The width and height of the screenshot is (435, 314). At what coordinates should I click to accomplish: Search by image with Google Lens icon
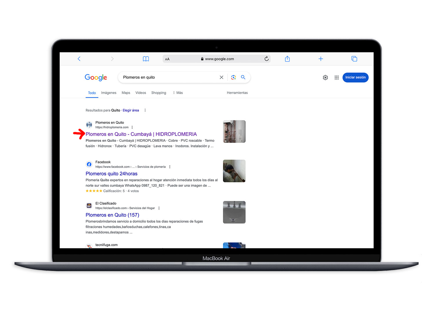(x=233, y=77)
